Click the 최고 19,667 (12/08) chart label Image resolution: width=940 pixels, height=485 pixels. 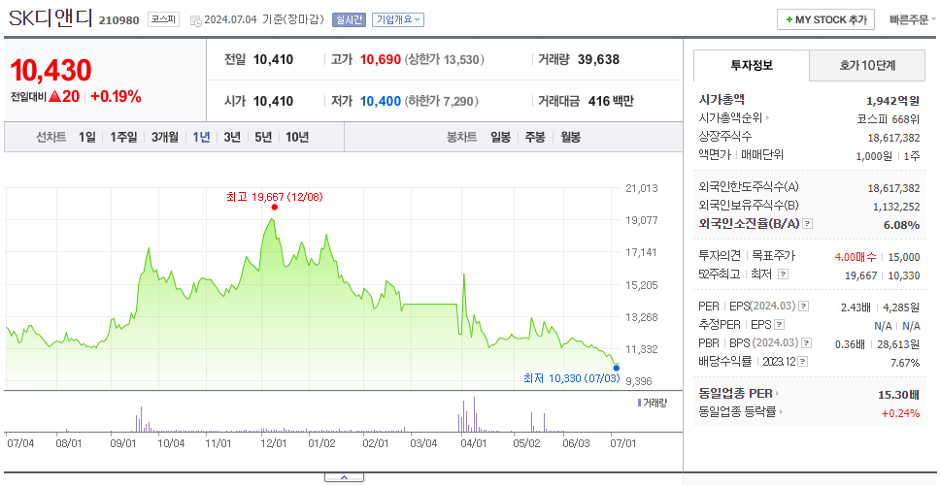coord(275,196)
